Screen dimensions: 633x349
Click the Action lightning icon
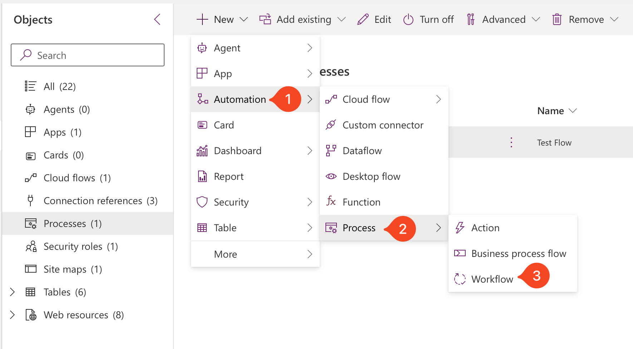point(460,228)
